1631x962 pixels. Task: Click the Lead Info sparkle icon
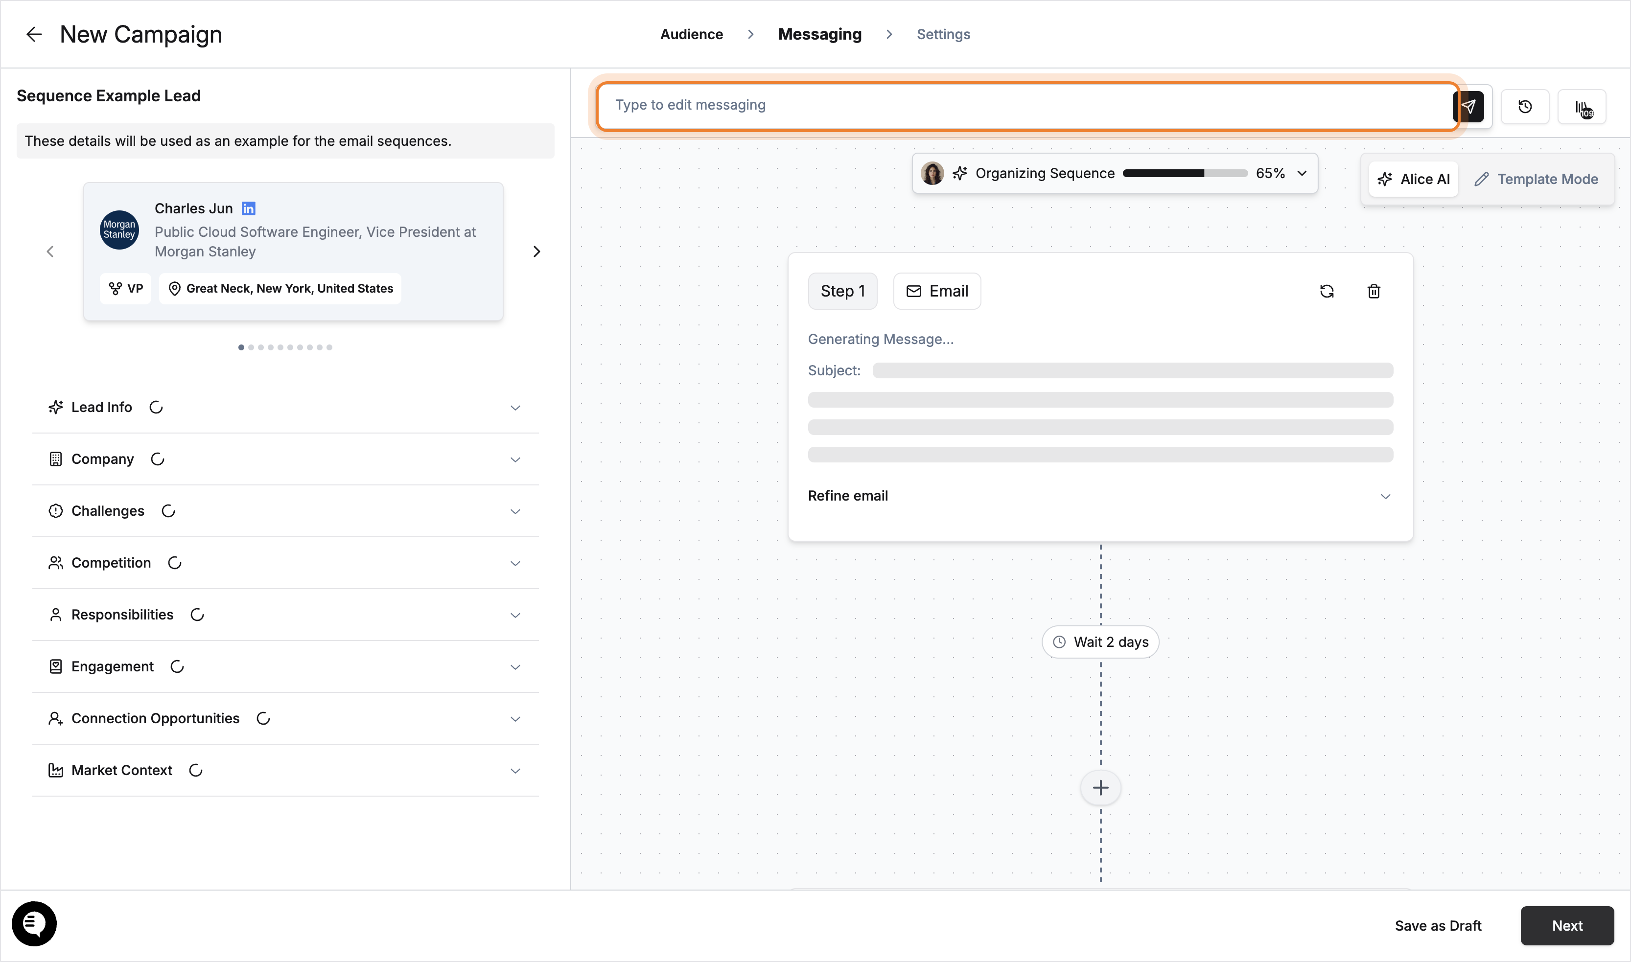[x=56, y=407]
